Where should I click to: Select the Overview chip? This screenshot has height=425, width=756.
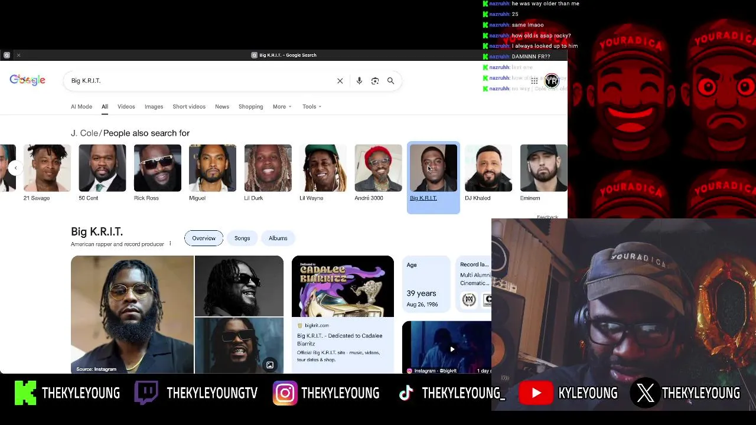204,238
